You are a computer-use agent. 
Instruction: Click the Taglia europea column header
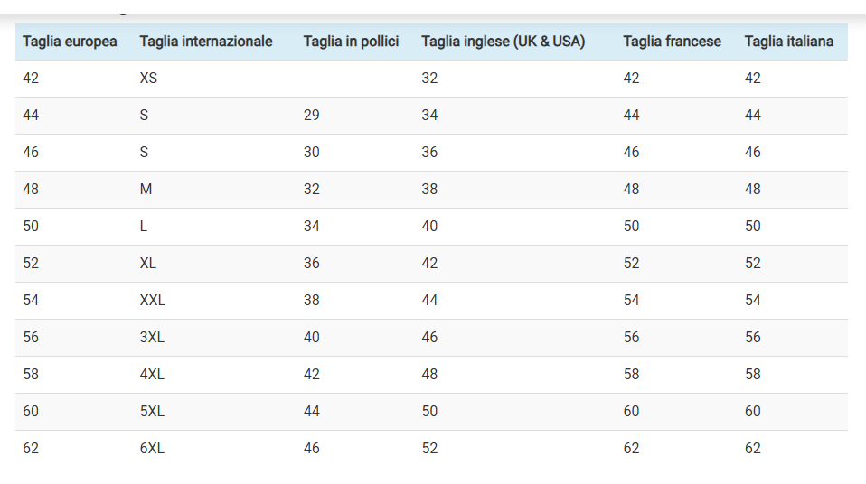[x=70, y=42]
